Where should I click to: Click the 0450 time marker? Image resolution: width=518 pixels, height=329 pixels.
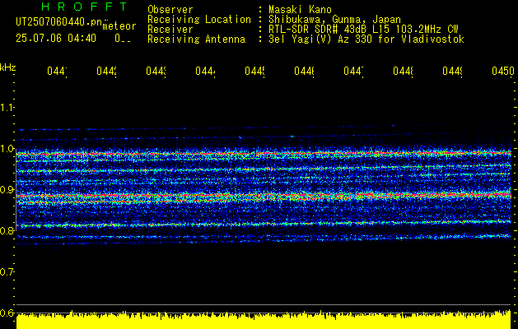point(503,71)
